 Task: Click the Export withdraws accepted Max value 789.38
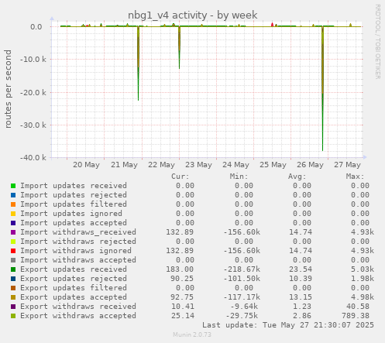tap(356, 316)
